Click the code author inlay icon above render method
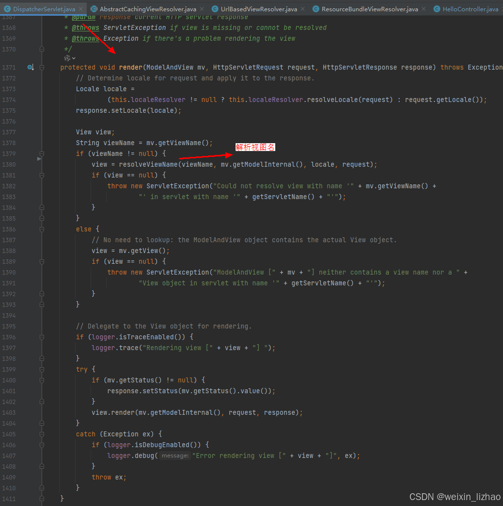The height and width of the screenshot is (506, 503). click(x=67, y=58)
